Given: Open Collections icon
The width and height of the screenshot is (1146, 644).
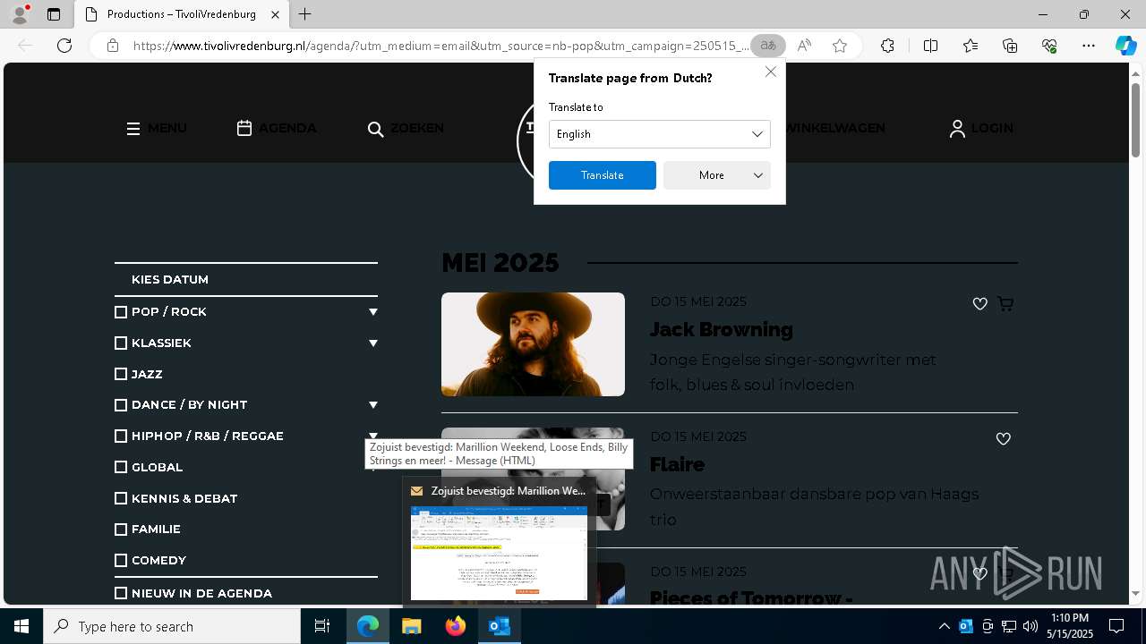Looking at the screenshot, I should [x=1010, y=46].
